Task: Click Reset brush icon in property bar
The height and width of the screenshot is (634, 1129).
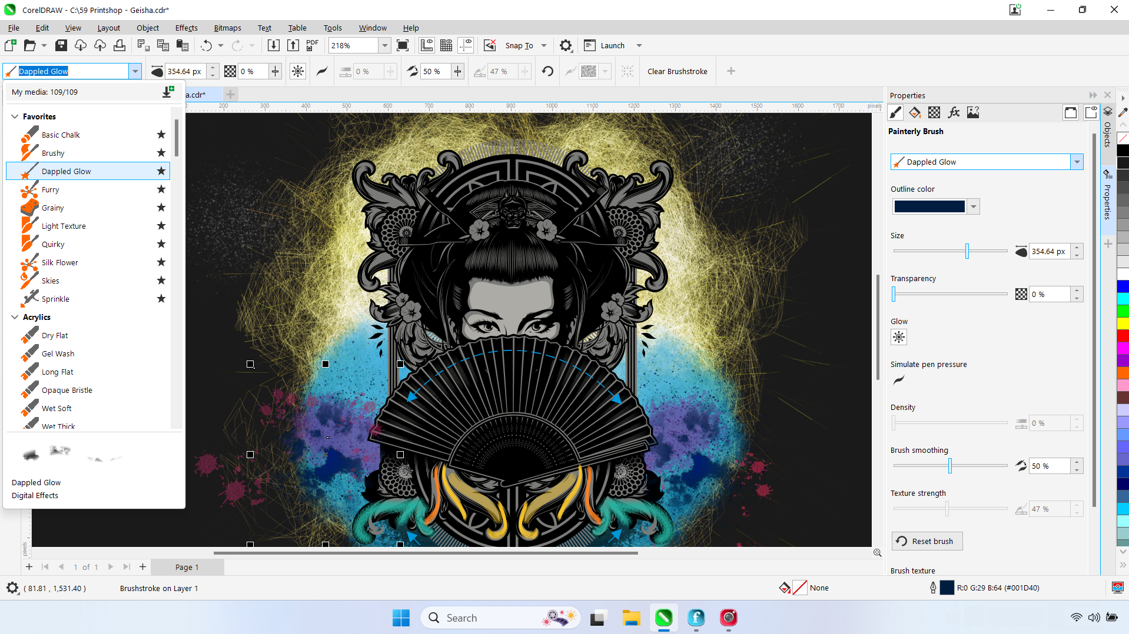Action: tap(547, 71)
